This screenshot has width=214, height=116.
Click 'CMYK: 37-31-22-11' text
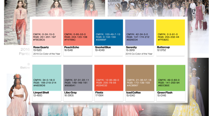pos(77,80)
